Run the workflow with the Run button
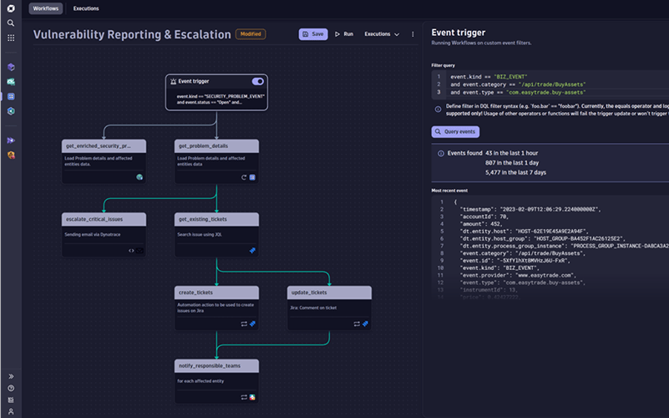Viewport: 669px width, 418px height. [x=344, y=34]
